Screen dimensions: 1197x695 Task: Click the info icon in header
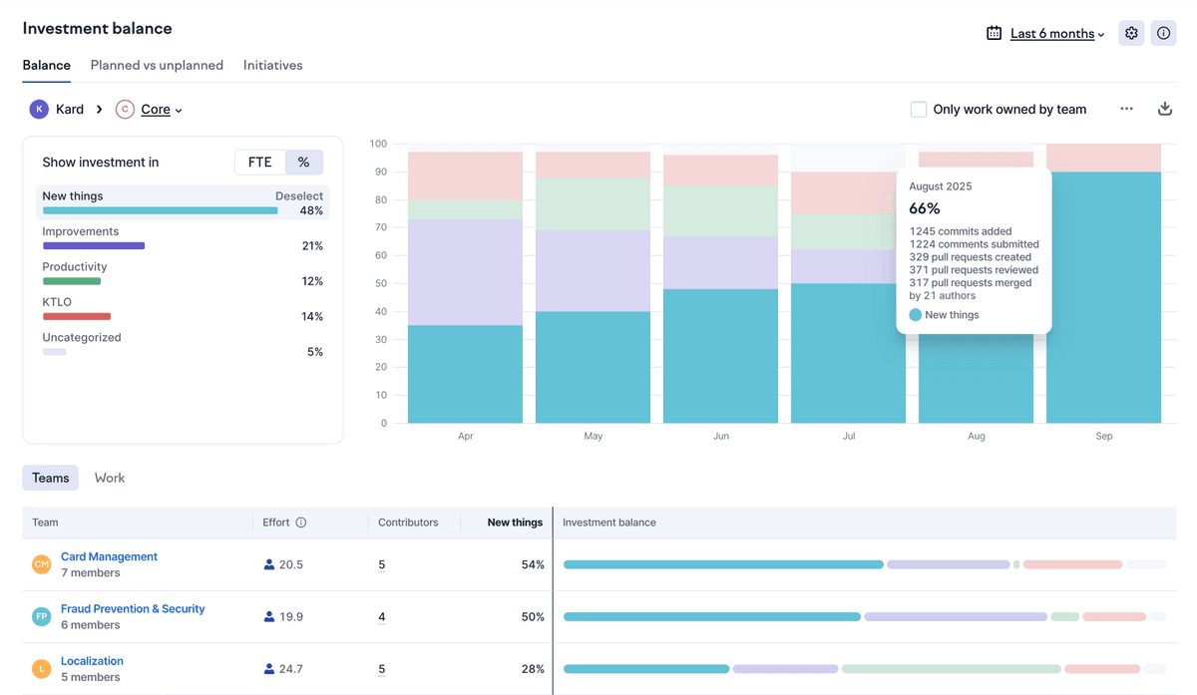point(1163,33)
